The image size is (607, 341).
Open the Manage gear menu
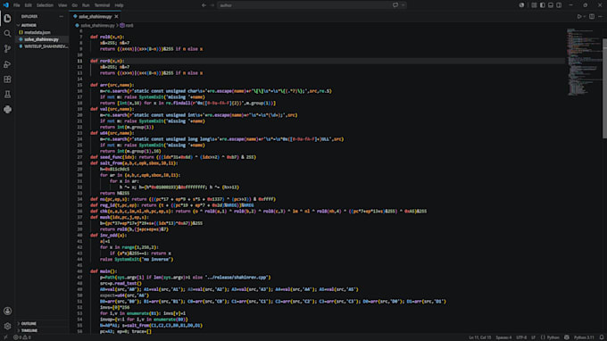click(7, 326)
